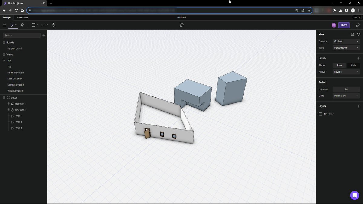Click the Untitled project title
This screenshot has height=204, width=363.
tap(181, 18)
